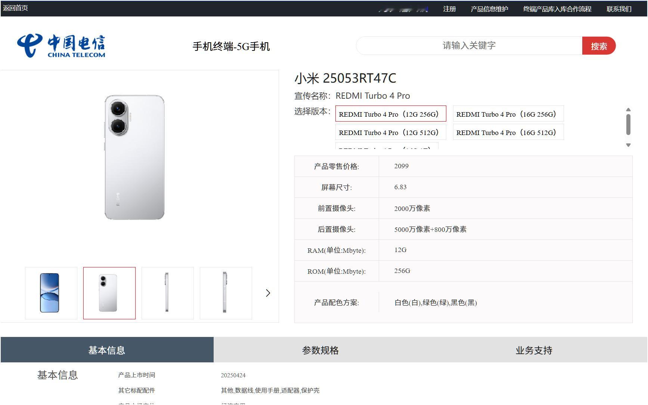This screenshot has width=648, height=405.
Task: Switch to the 业务支持 tab
Action: pyautogui.click(x=534, y=350)
